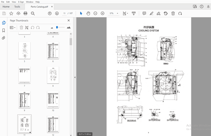The height and width of the screenshot is (136, 211).
Task: Open the thumbnails options dropdown menu
Action: point(13,28)
